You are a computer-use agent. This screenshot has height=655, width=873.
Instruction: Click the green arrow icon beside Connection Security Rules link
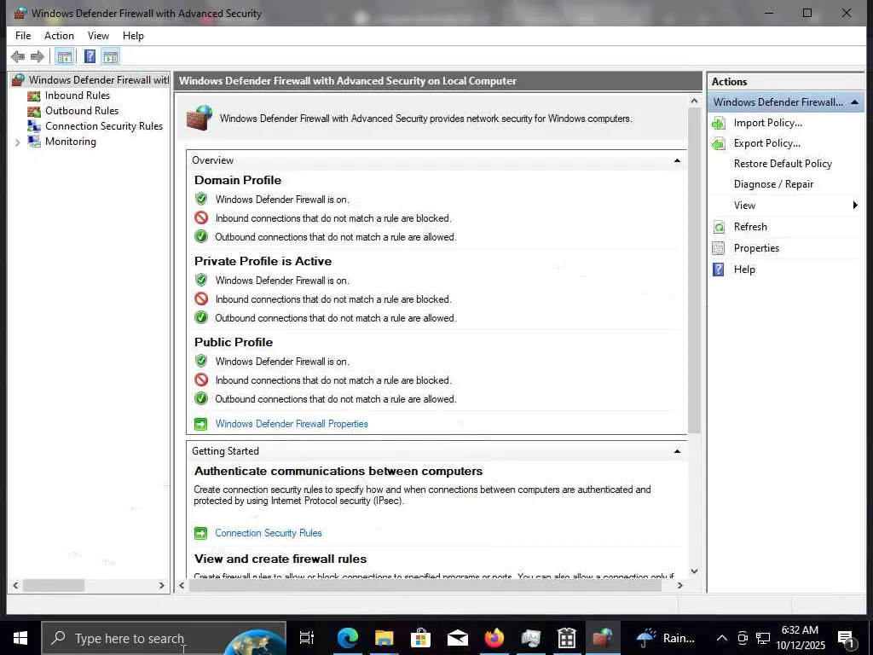coord(200,533)
